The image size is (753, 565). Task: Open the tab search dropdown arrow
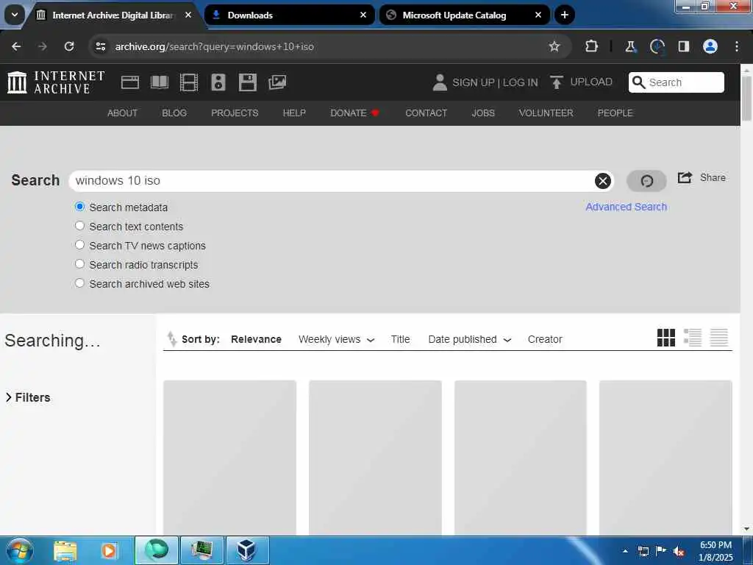15,15
